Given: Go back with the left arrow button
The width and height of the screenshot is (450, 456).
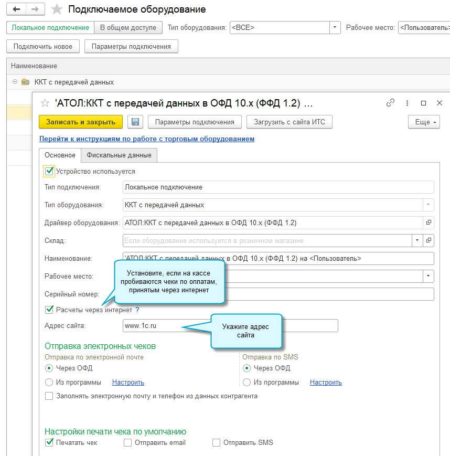Looking at the screenshot, I should click(16, 9).
